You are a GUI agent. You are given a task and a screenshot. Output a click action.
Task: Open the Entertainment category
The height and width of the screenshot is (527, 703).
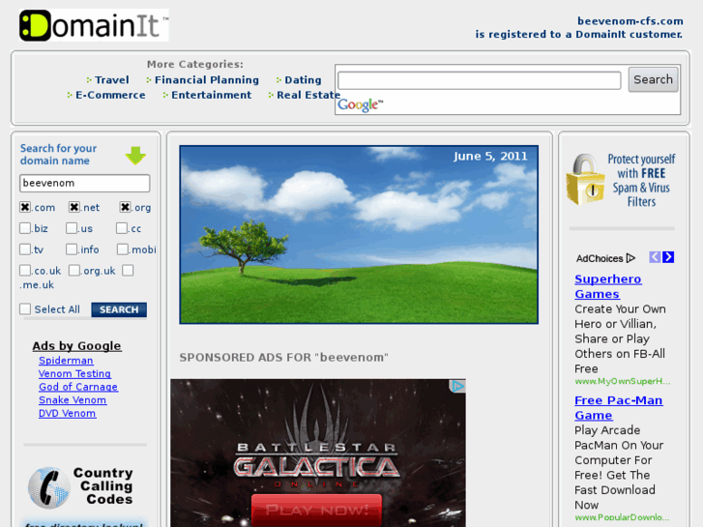click(211, 95)
